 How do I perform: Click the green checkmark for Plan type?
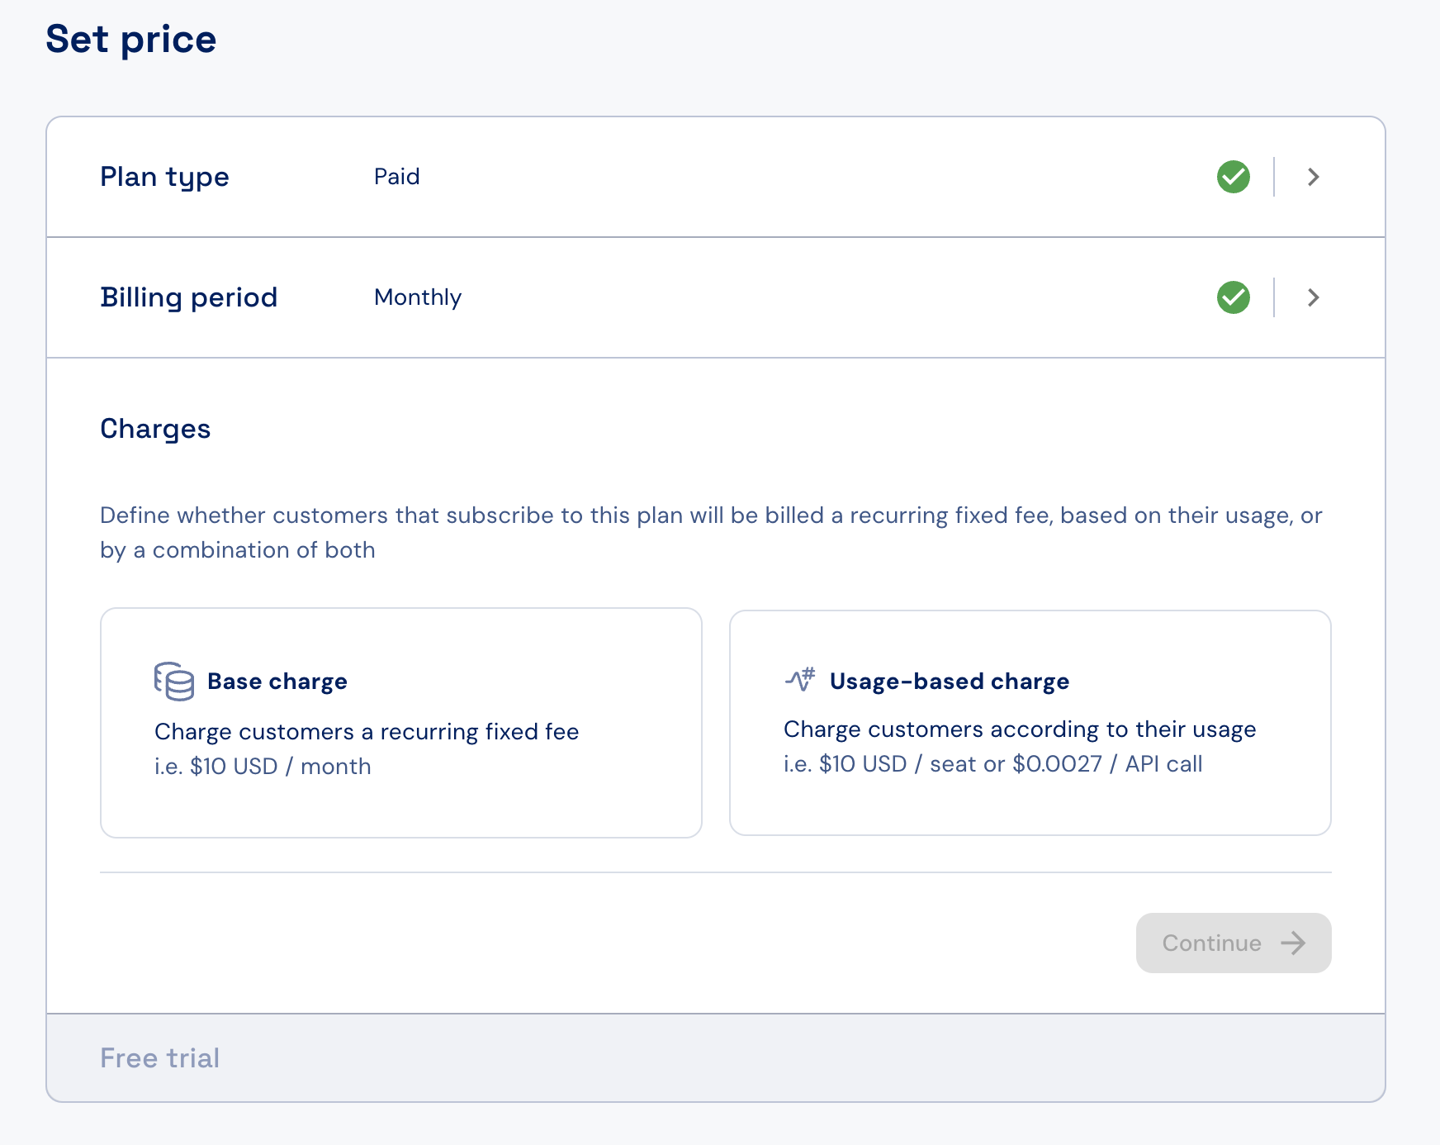pyautogui.click(x=1234, y=177)
